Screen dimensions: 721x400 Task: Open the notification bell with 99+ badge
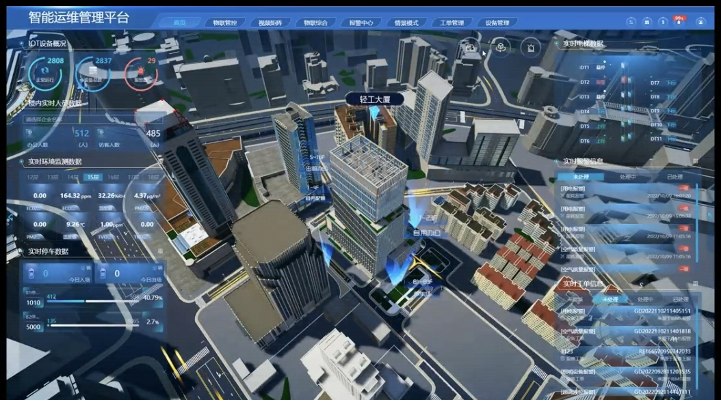coord(679,22)
